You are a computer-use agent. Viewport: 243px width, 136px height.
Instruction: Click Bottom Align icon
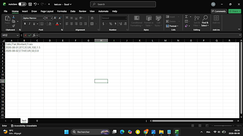click(x=76, y=18)
